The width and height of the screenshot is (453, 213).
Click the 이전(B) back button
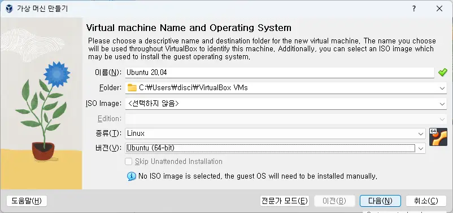point(334,201)
